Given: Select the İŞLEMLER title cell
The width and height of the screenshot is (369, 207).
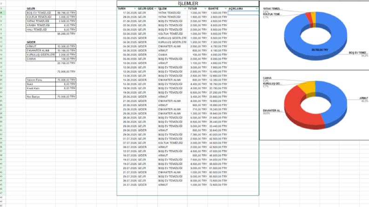Looking at the screenshot, I should pyautogui.click(x=188, y=4).
